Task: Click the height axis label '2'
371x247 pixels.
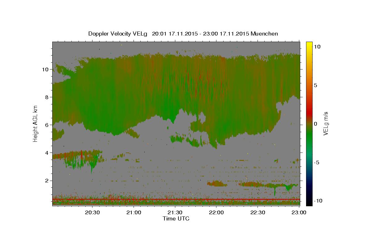Action: tap(47, 181)
